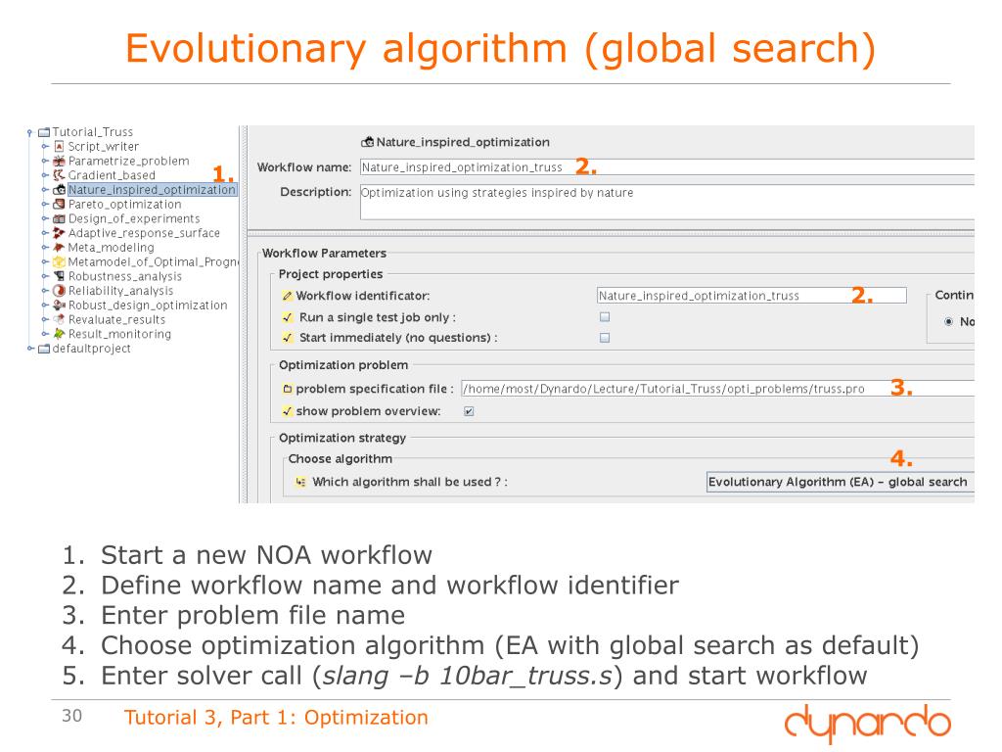Enable Run a single test job only checkbox
Image resolution: width=1002 pixels, height=752 pixels.
pyautogui.click(x=605, y=316)
